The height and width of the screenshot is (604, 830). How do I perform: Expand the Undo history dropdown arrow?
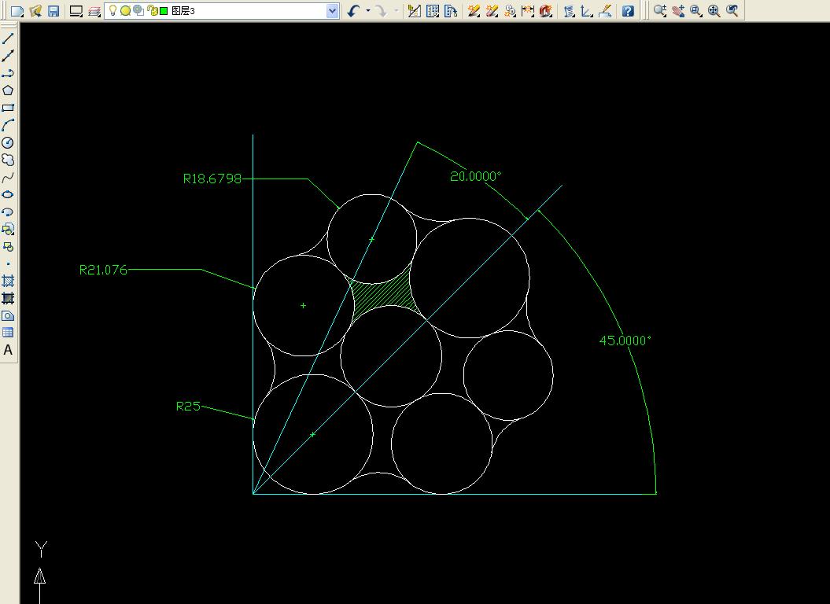coord(368,10)
